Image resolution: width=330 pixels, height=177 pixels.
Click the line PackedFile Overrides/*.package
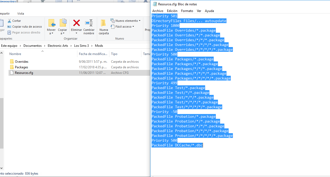(184, 31)
